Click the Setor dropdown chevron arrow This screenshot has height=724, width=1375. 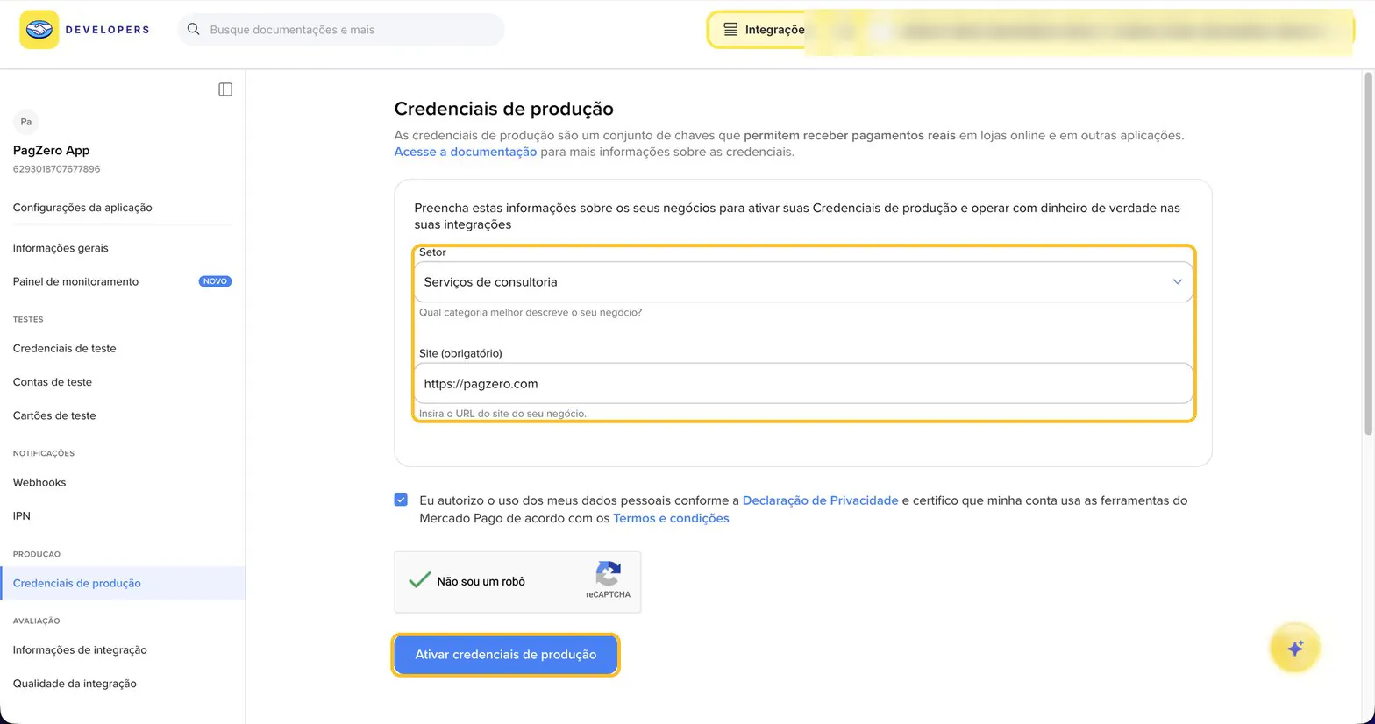1177,282
